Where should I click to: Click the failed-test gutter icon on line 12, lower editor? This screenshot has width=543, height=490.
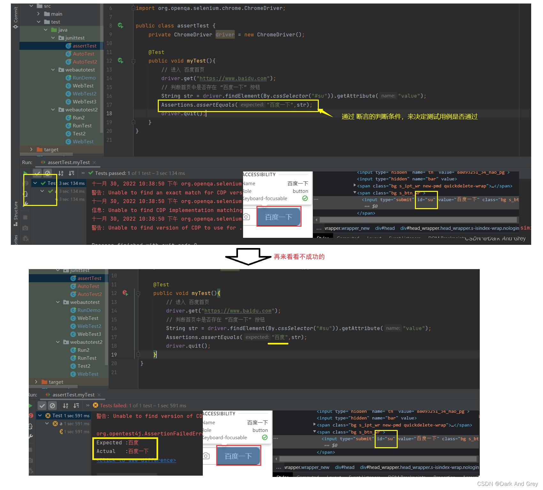point(125,293)
